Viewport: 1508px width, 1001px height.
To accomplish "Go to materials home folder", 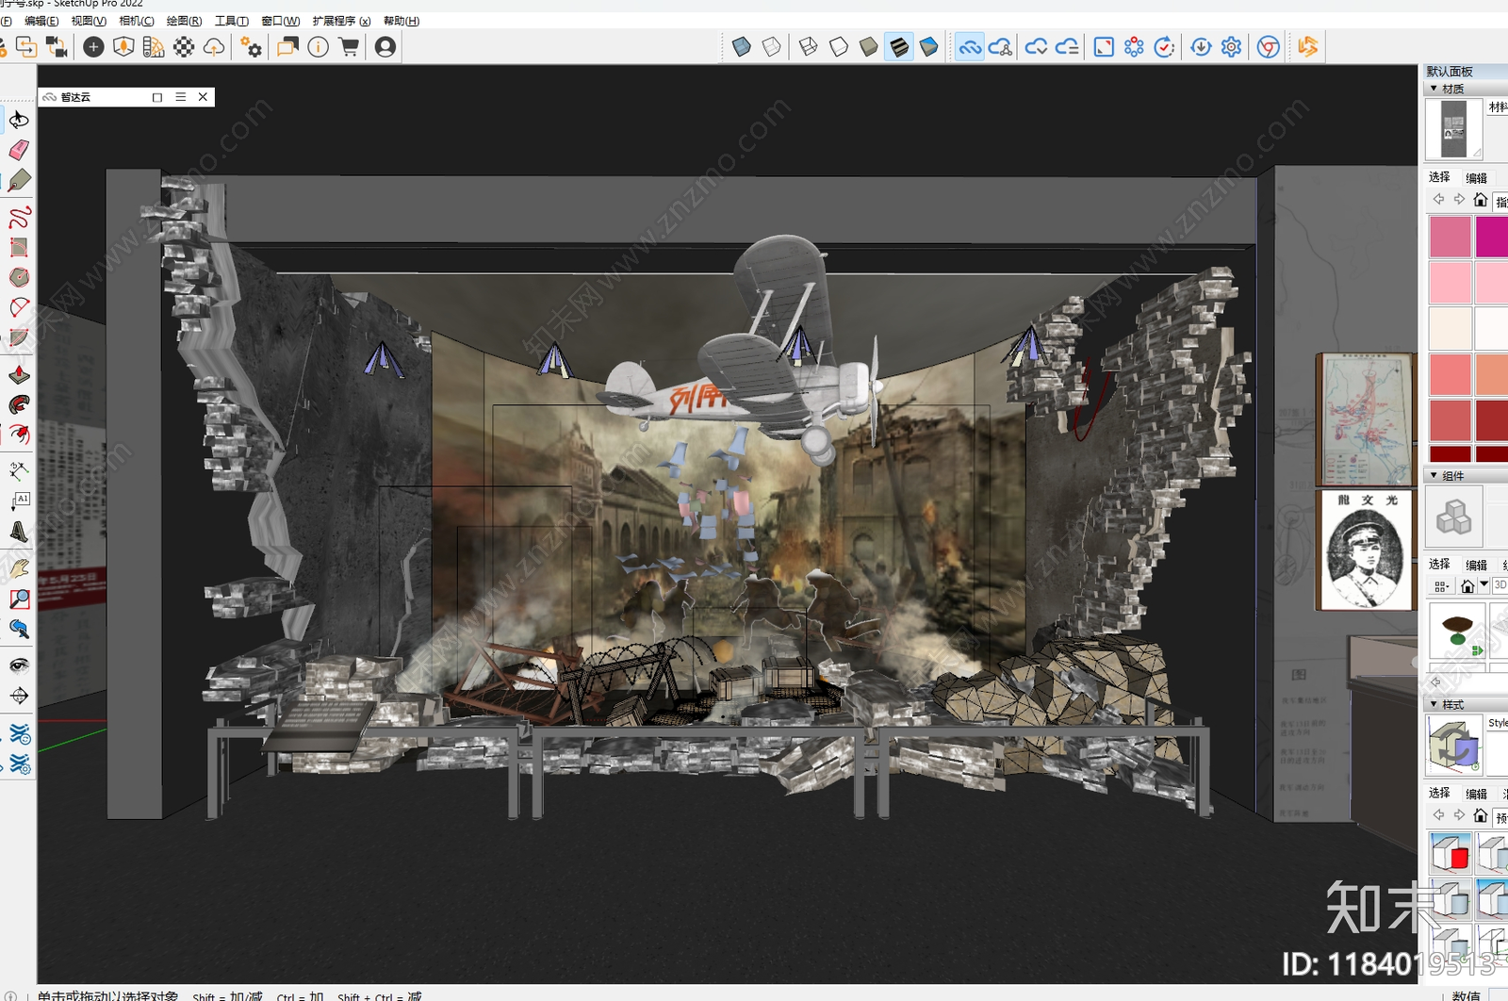I will pos(1481,200).
